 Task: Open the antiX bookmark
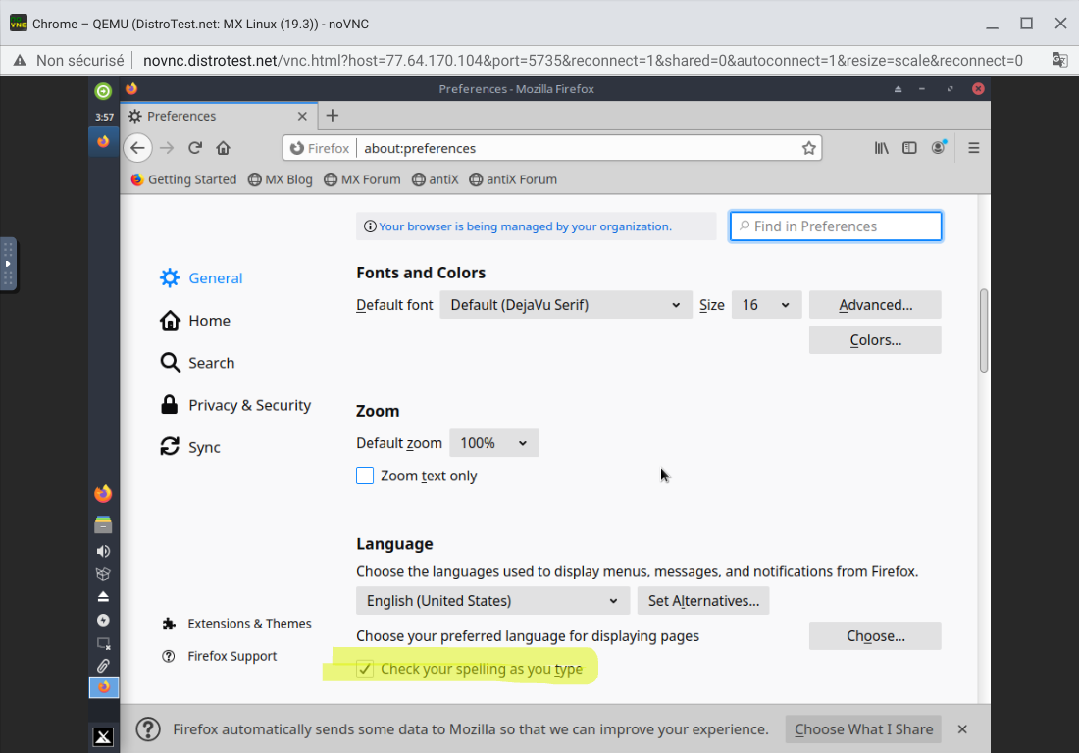pos(435,179)
